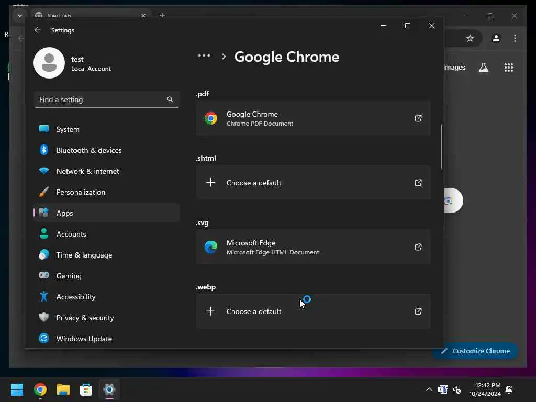This screenshot has height=402, width=536.
Task: Open Search Labs flask icon in Chrome
Action: pos(483,68)
